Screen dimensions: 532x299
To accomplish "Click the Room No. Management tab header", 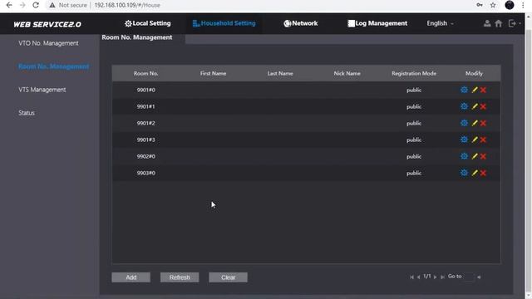I will 137,37.
